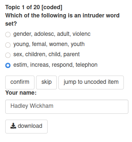Screen dimensions: 132x142
Task: Click the download arrow icon
Action: point(13,126)
